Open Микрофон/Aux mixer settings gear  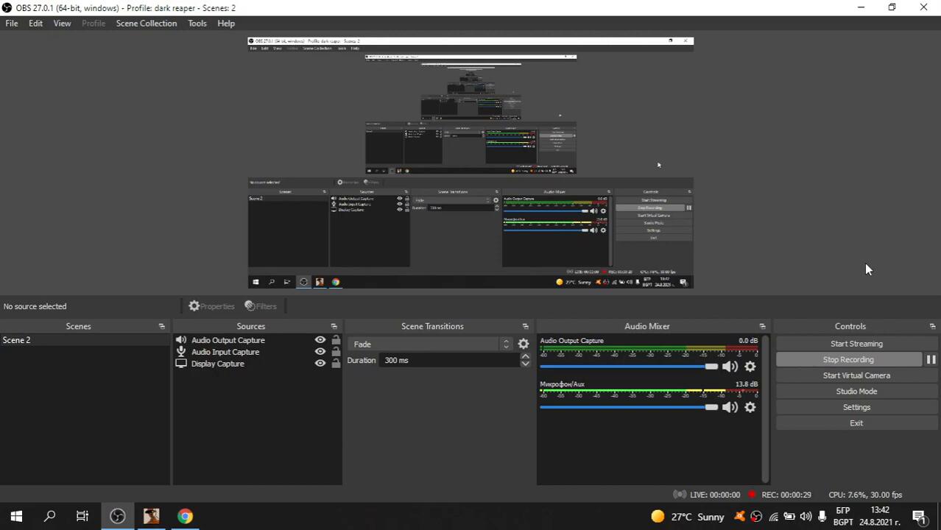coord(750,407)
